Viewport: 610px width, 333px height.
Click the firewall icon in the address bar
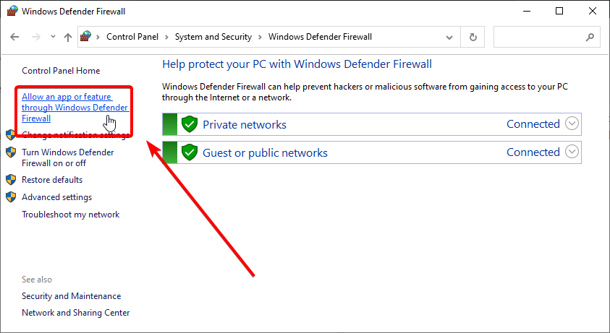(85, 37)
